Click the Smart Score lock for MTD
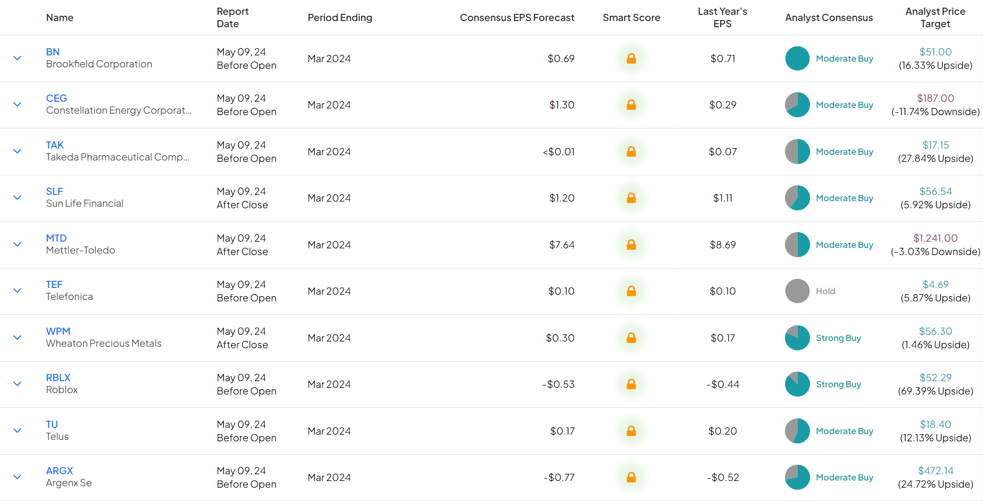Screen dimensions: 983x501 (631, 245)
